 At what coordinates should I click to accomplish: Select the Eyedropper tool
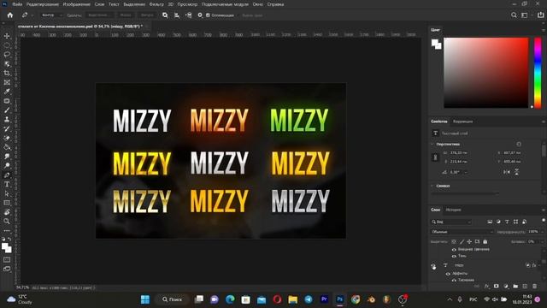pyautogui.click(x=7, y=92)
